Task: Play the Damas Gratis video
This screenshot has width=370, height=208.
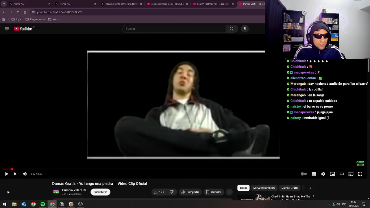Action: pos(6,174)
